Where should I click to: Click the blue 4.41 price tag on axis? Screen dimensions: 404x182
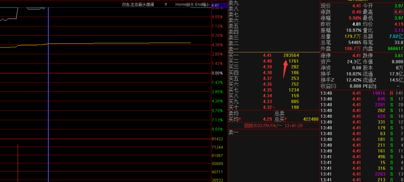(215, 6)
